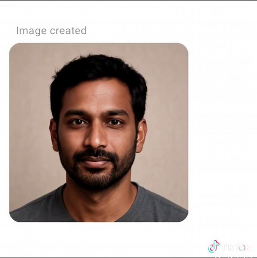Open the generated portrait image
The width and height of the screenshot is (257, 258).
[99, 132]
